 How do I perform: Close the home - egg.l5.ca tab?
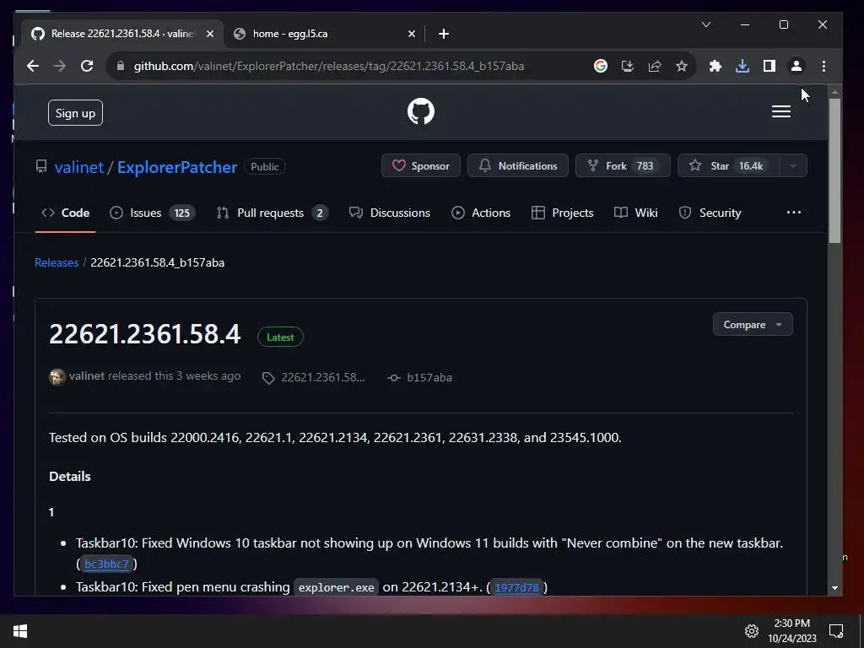click(x=412, y=34)
